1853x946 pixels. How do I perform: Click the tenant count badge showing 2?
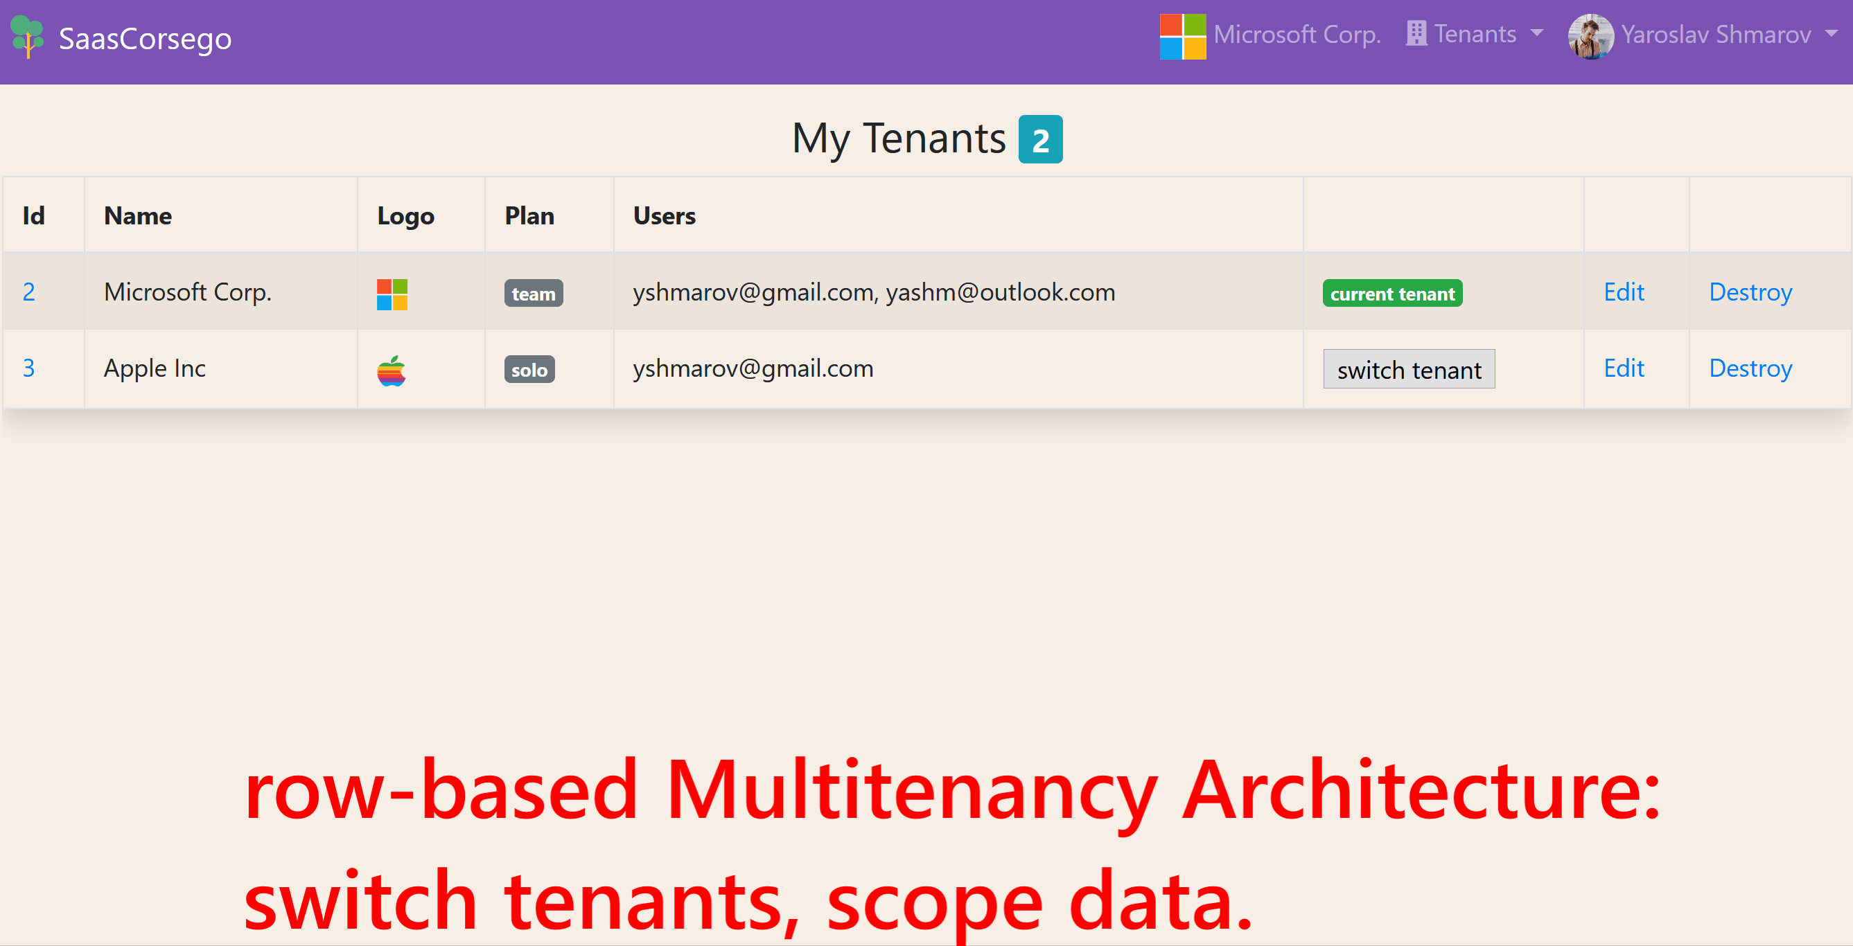[1039, 139]
